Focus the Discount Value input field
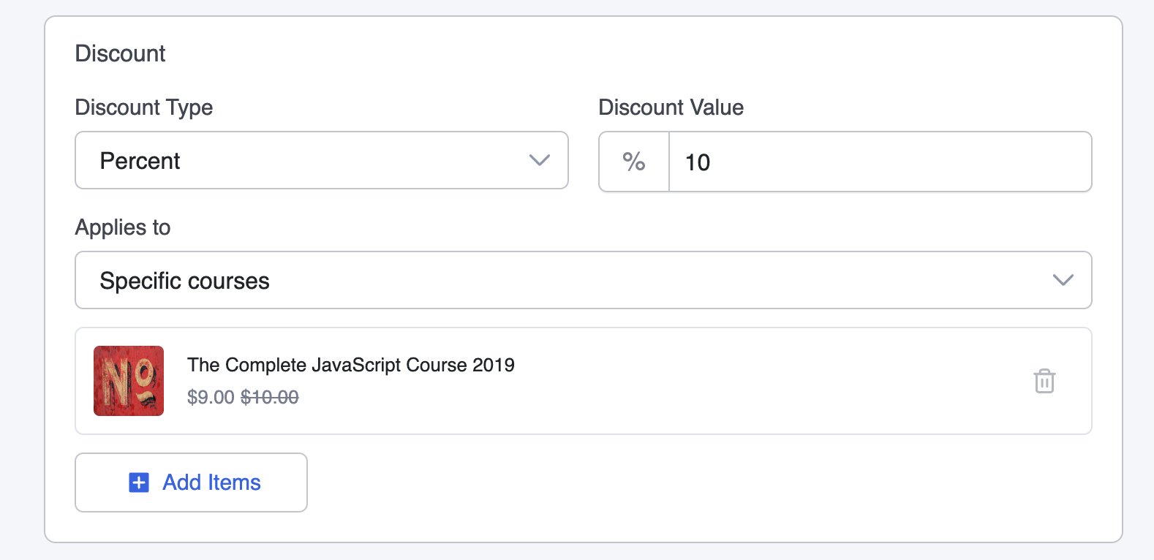This screenshot has width=1154, height=560. pyautogui.click(x=880, y=162)
